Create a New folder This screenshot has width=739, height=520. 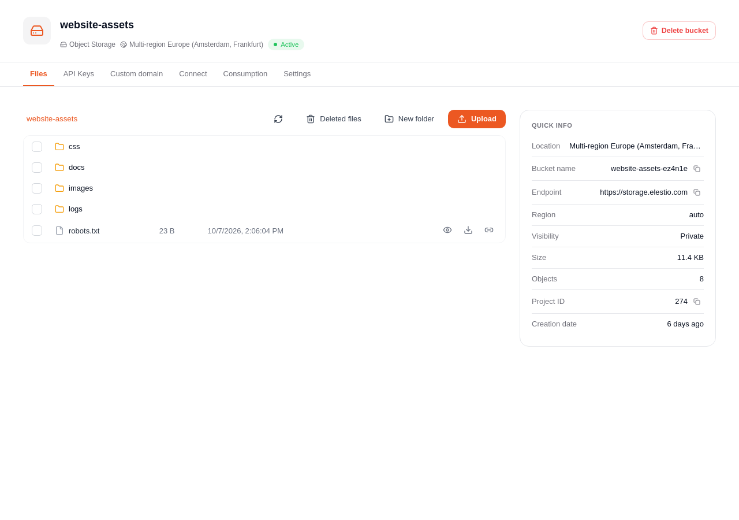(x=409, y=119)
